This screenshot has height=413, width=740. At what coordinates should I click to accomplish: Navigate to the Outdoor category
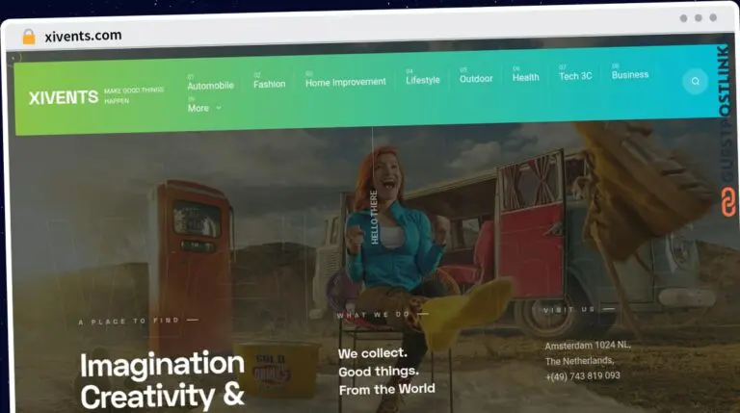pos(475,79)
